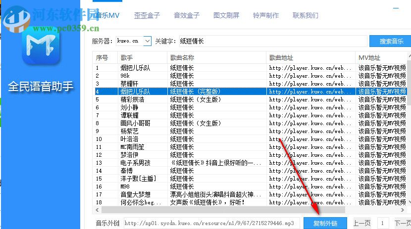This screenshot has height=229, width=411.
Task: Select the row by 音皇大梦想
Action: [x=250, y=194]
